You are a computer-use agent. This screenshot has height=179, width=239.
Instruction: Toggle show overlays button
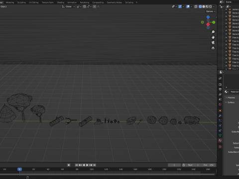click(x=188, y=6)
